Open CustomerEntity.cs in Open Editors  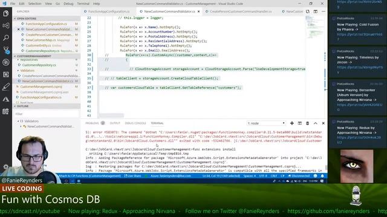pyautogui.click(x=47, y=46)
